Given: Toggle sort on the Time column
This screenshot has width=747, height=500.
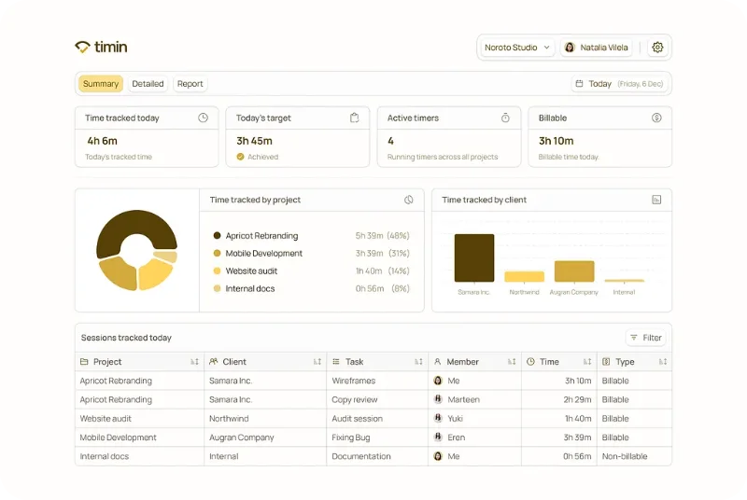Looking at the screenshot, I should (587, 362).
